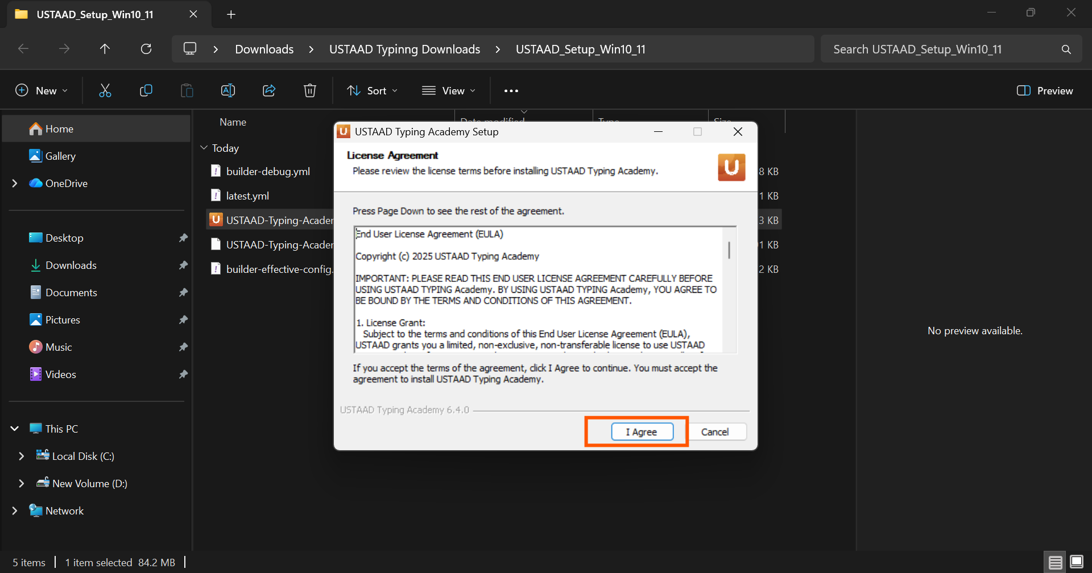
Task: Expand the Local Disk (C:) tree node
Action: tap(22, 456)
